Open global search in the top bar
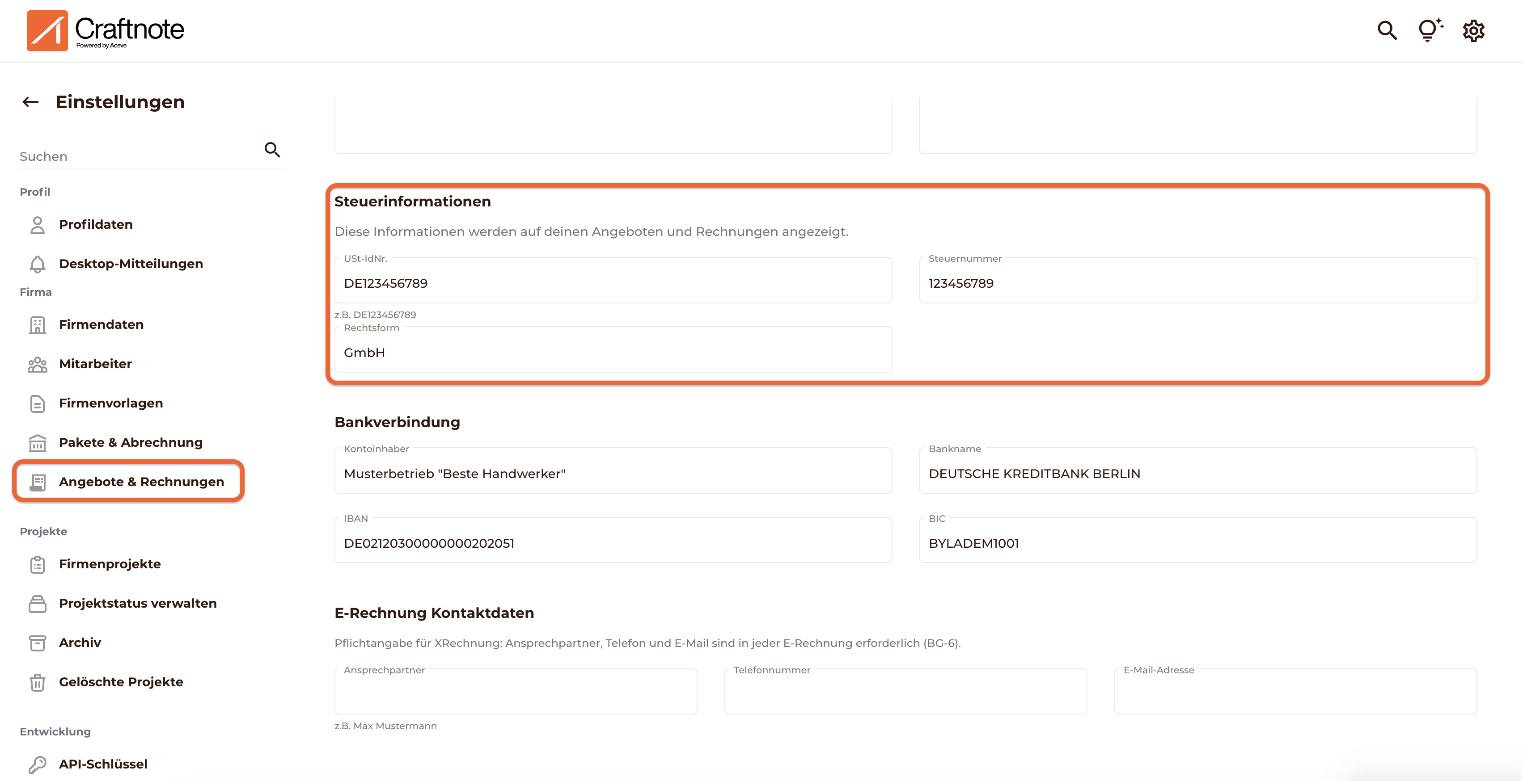Screen dimensions: 1523x781 (x=1387, y=30)
